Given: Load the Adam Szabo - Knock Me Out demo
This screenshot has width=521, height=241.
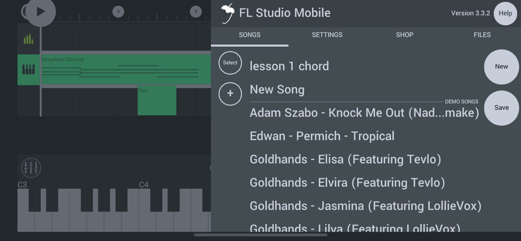Looking at the screenshot, I should tap(364, 113).
